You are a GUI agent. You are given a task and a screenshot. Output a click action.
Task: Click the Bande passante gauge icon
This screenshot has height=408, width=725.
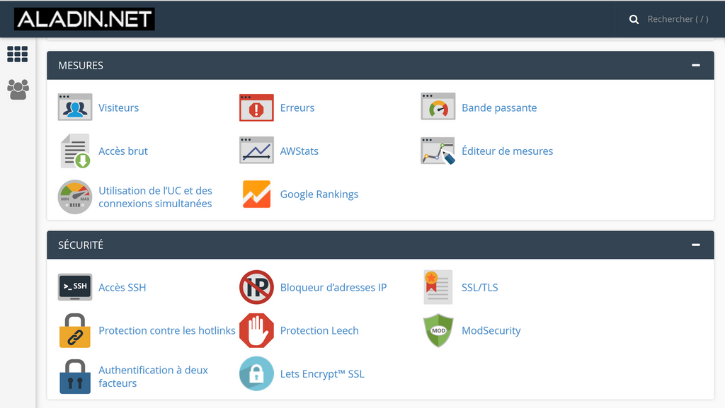438,107
